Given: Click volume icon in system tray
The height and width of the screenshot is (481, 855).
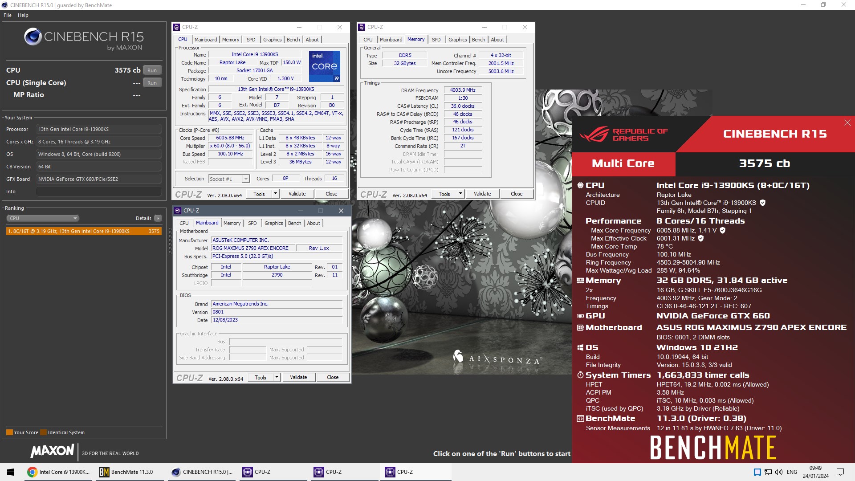Looking at the screenshot, I should (x=778, y=472).
